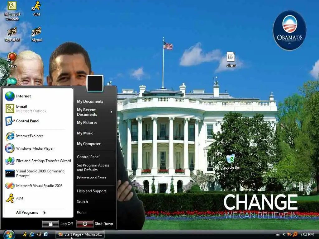Click the Shut Down power button
This screenshot has width=319, height=239.
coord(85,224)
